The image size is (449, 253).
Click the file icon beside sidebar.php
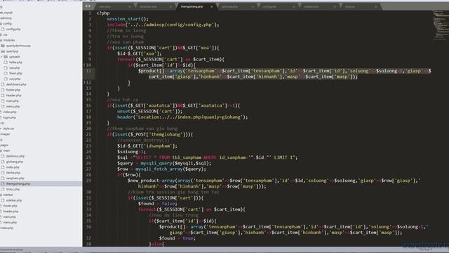tap(3, 200)
